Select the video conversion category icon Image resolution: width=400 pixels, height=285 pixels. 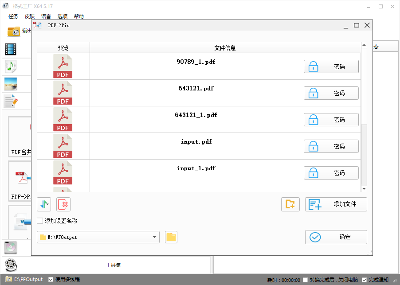point(10,49)
